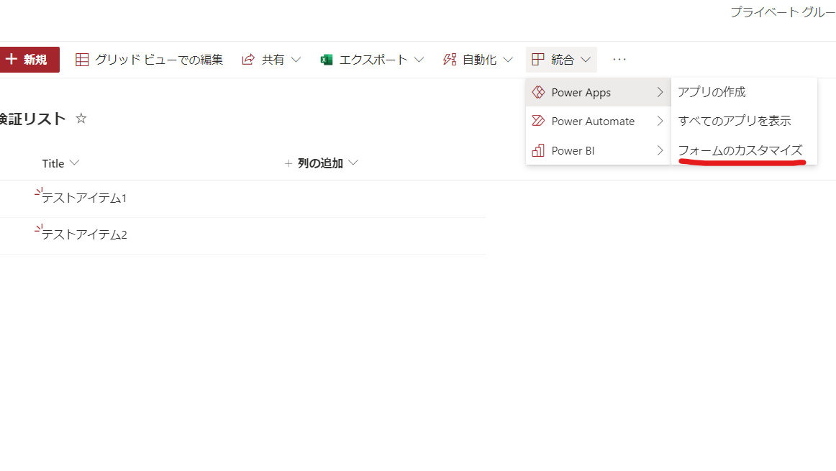Open テストアイテム1 item
The image size is (836, 471).
point(84,198)
